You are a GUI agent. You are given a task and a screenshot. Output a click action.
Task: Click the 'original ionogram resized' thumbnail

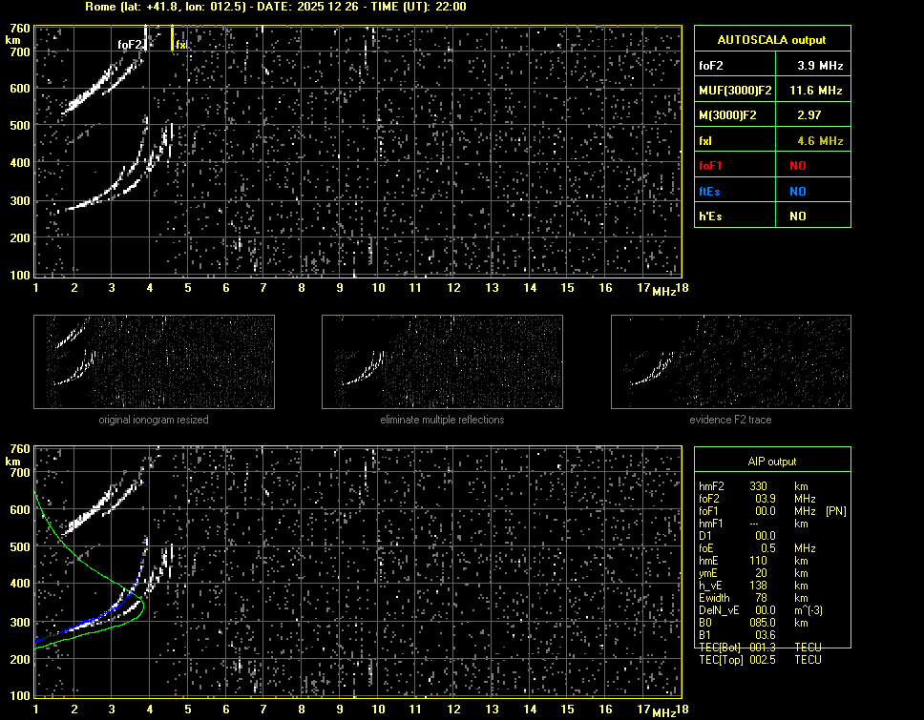point(154,363)
